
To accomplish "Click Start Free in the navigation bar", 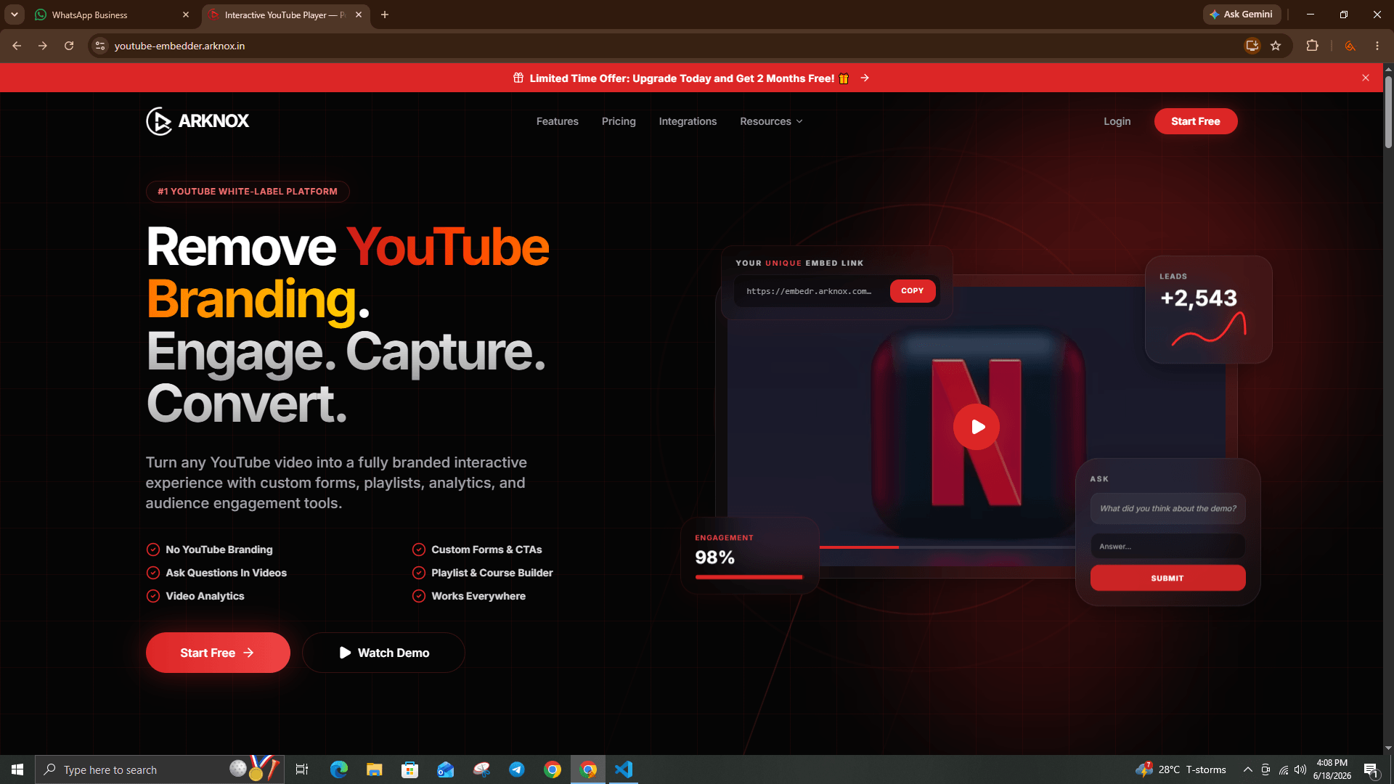I will point(1196,121).
